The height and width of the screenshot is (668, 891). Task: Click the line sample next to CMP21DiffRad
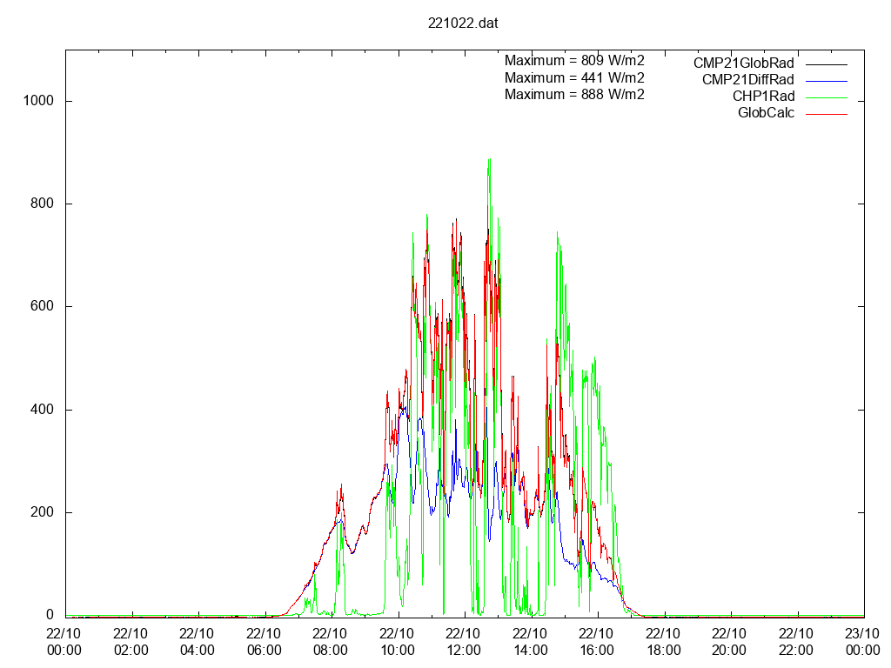click(825, 80)
